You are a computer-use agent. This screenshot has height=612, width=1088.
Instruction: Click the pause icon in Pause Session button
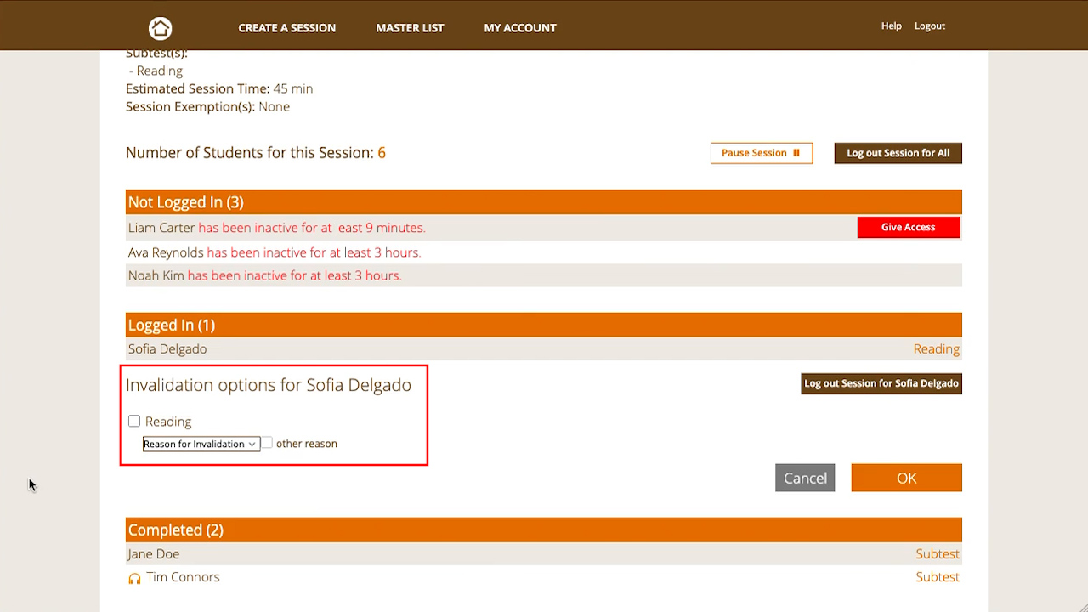coord(796,153)
